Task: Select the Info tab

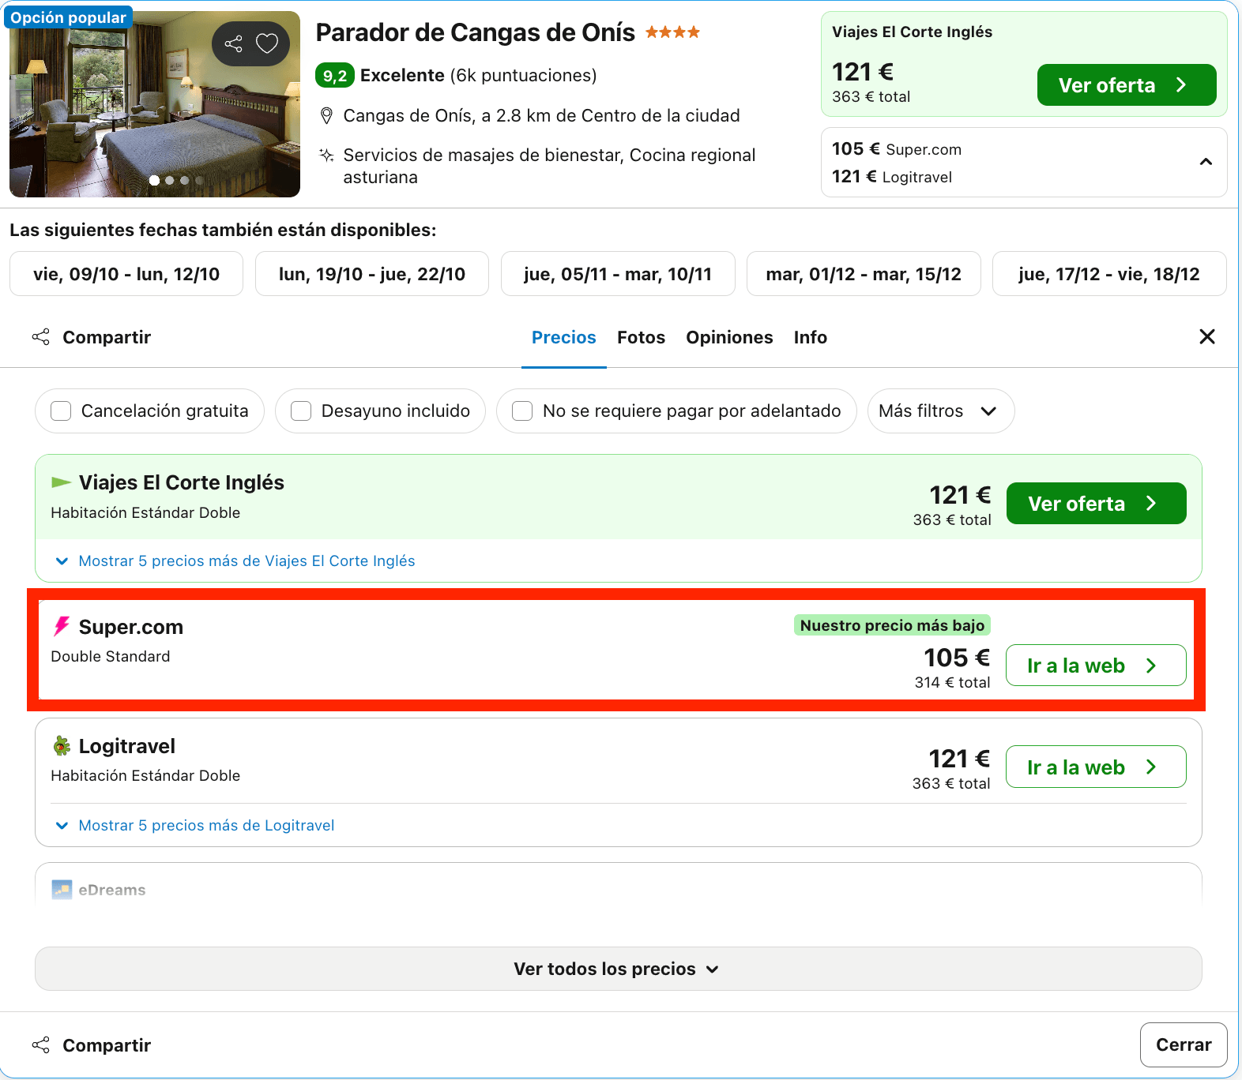Action: [x=811, y=338]
